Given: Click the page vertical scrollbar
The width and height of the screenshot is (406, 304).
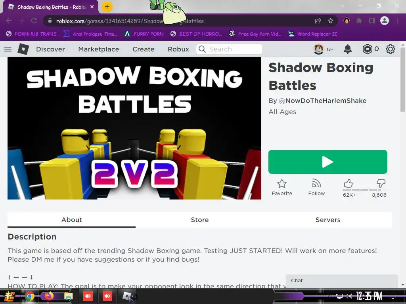Looking at the screenshot, I should coord(403,80).
